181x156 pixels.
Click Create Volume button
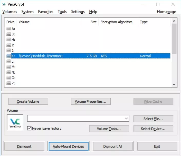click(x=28, y=101)
